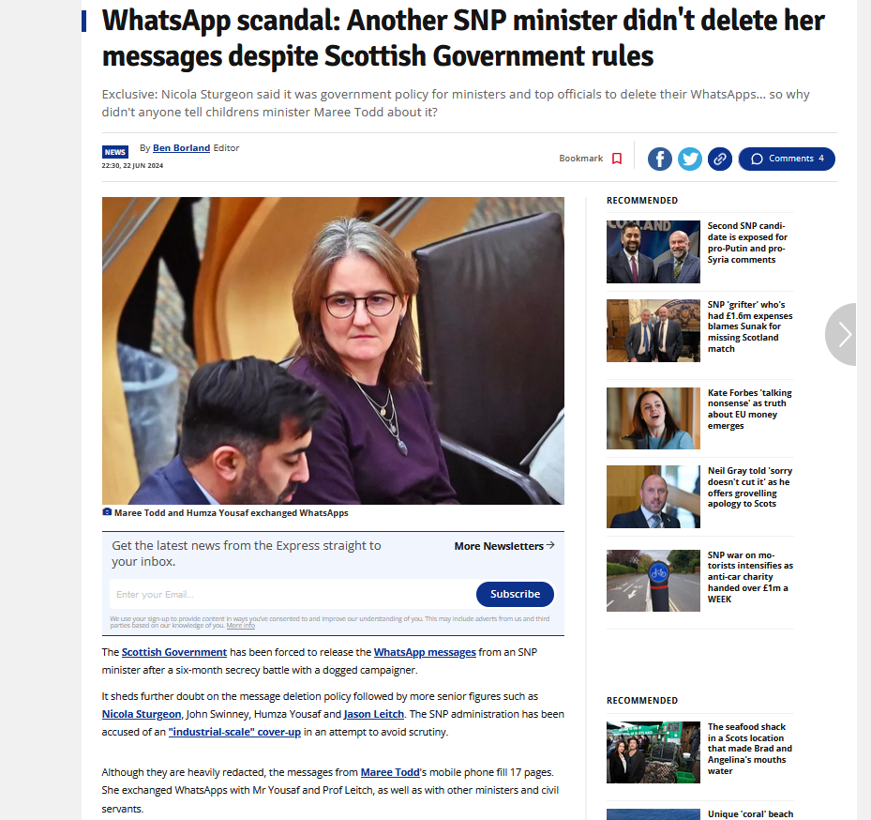Open WhatsApp messages hyperlink
The height and width of the screenshot is (820, 871).
(x=425, y=652)
